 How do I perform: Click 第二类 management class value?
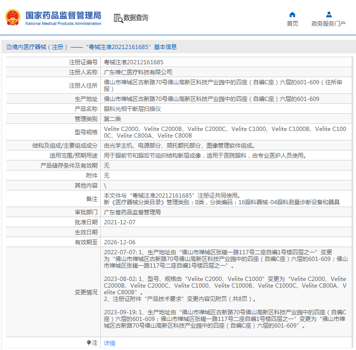[112, 119]
